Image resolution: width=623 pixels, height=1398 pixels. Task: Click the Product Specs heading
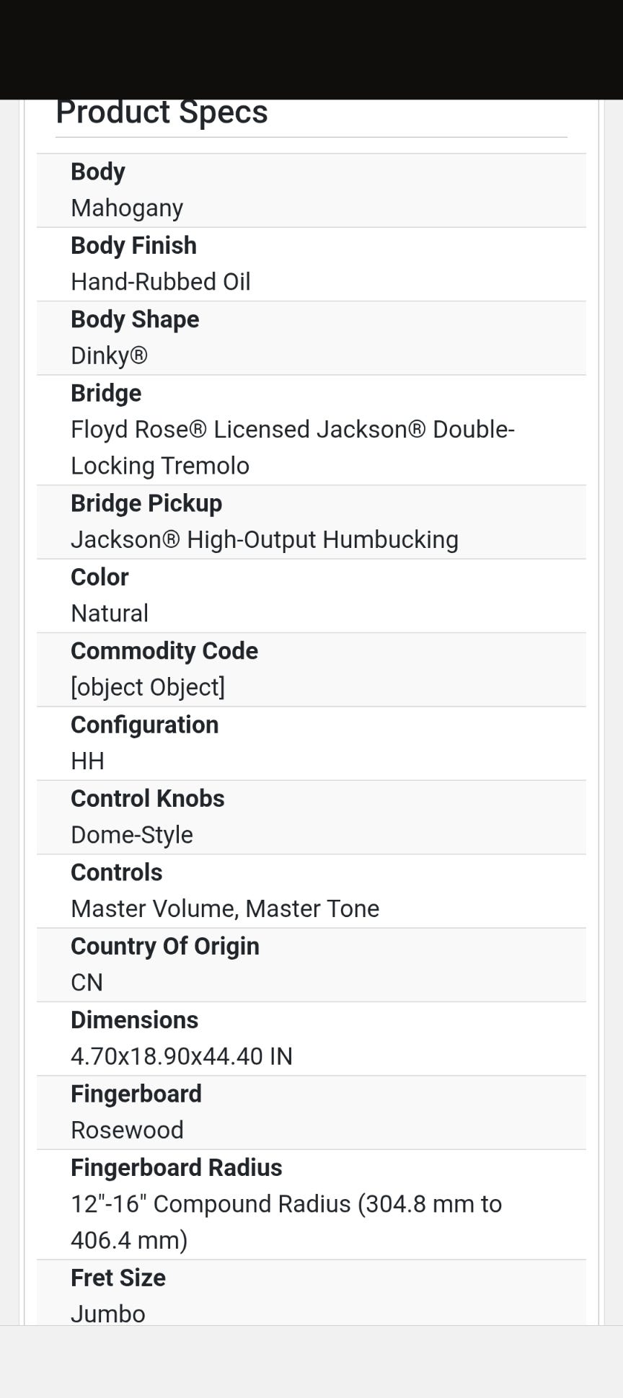(162, 113)
